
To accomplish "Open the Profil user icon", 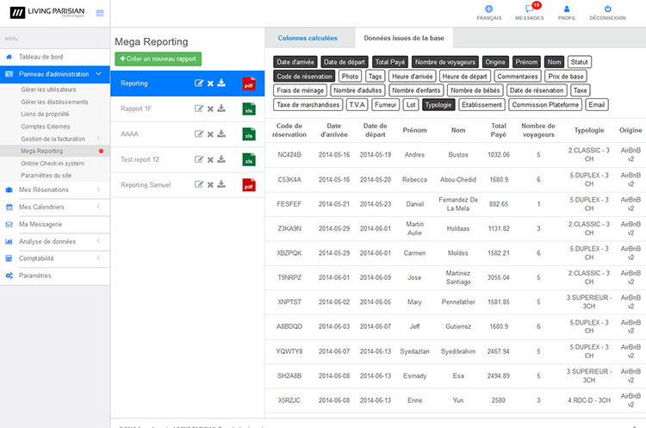I will click(567, 9).
